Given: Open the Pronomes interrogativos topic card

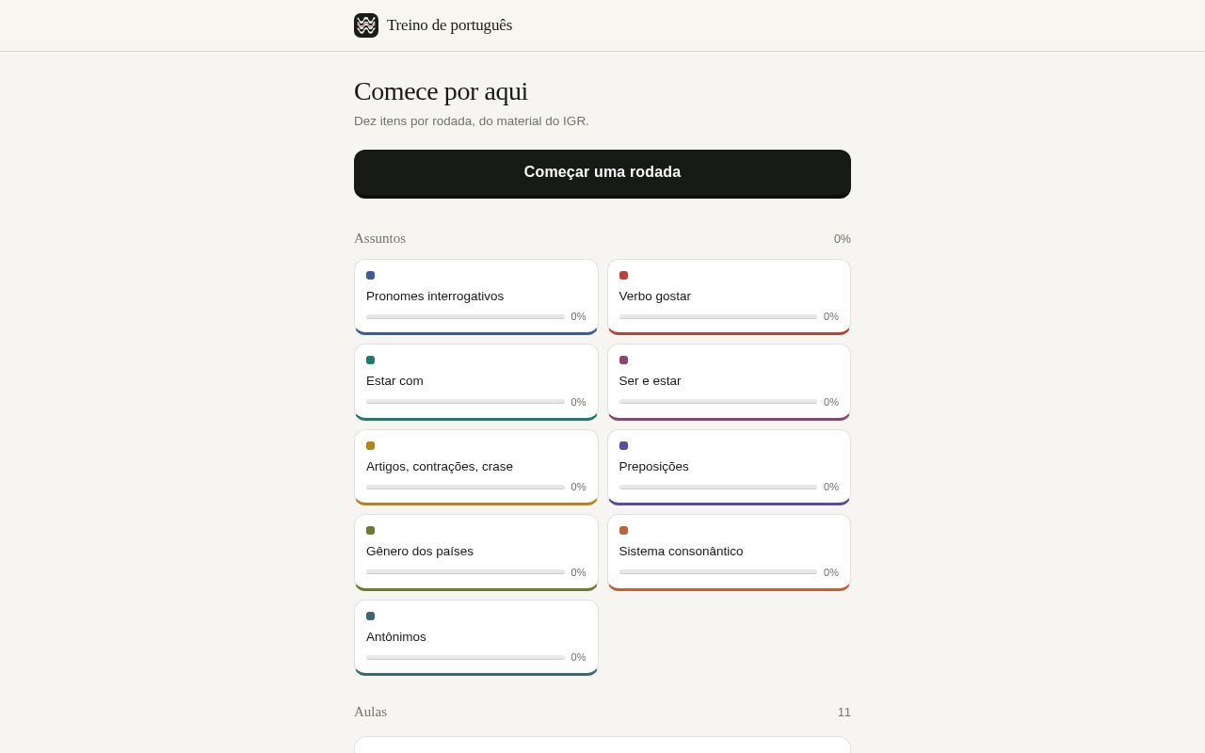Looking at the screenshot, I should [476, 296].
